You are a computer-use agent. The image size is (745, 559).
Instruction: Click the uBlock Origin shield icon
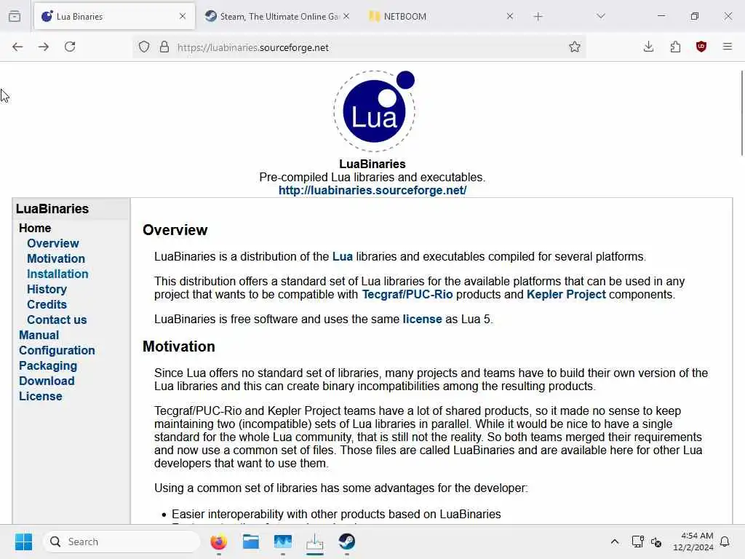pyautogui.click(x=701, y=47)
